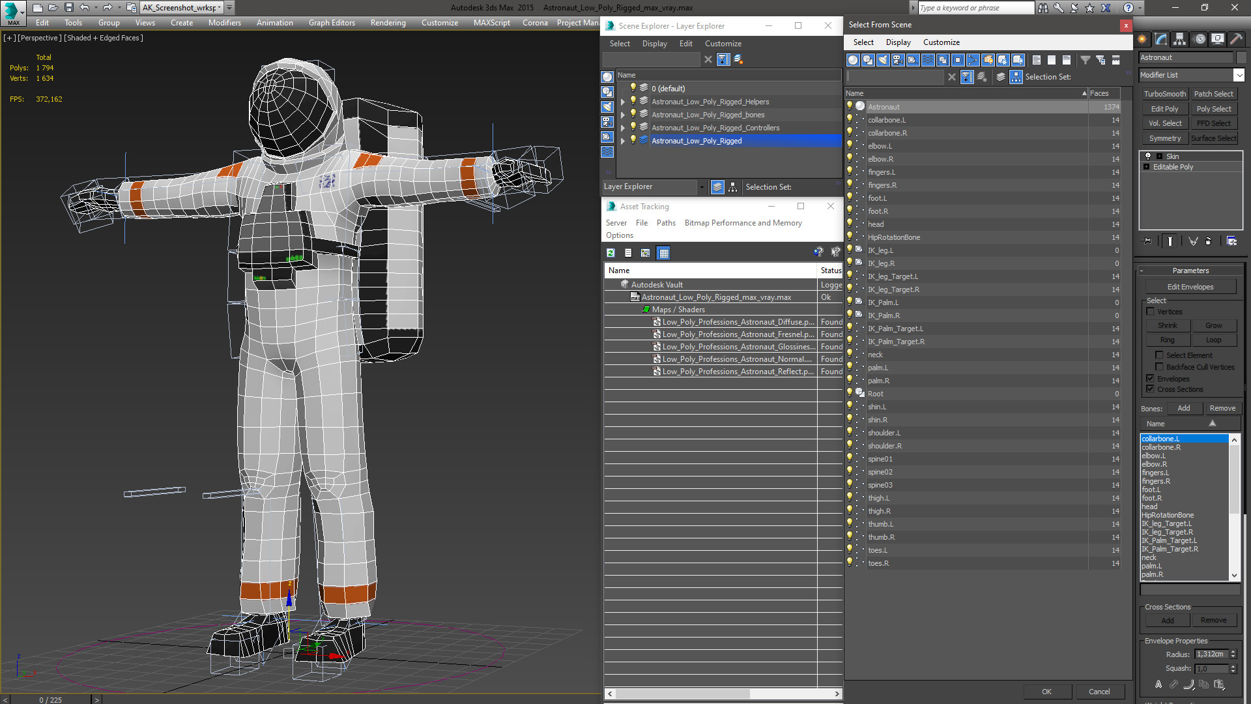Open the Hierarchy command panel tab
The width and height of the screenshot is (1251, 704).
coord(1179,40)
